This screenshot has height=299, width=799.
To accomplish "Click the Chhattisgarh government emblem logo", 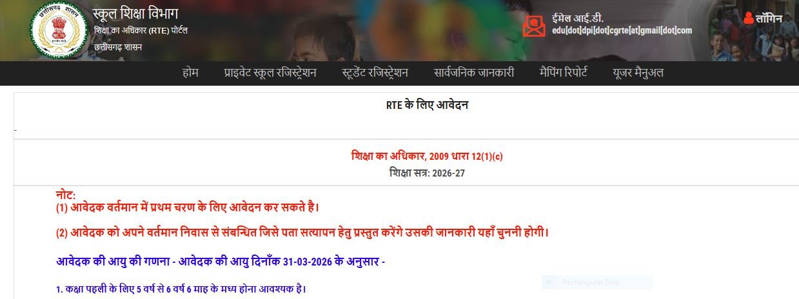I will click(x=59, y=30).
